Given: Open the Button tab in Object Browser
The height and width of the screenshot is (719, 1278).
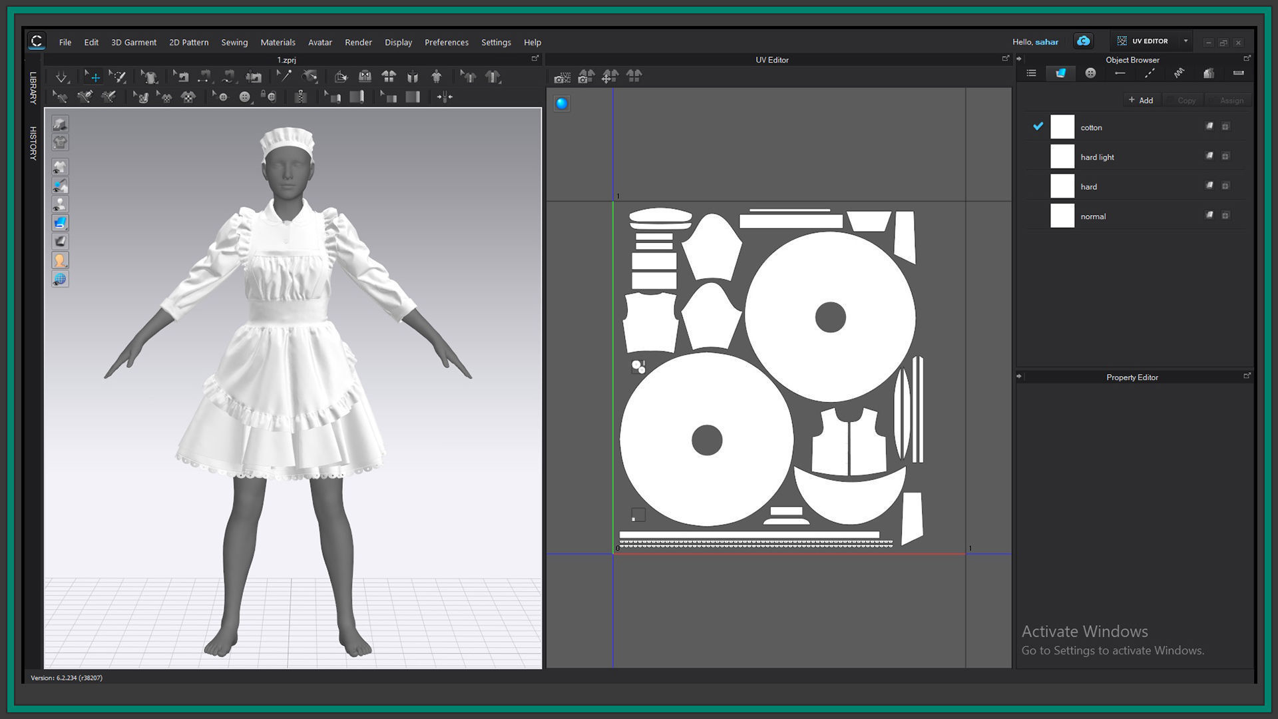Looking at the screenshot, I should click(x=1090, y=73).
